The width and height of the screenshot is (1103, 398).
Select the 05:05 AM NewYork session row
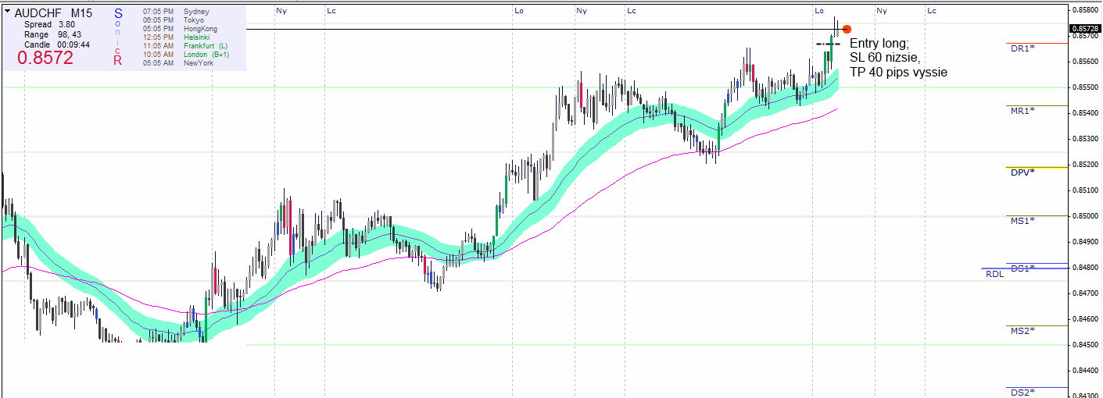click(179, 62)
